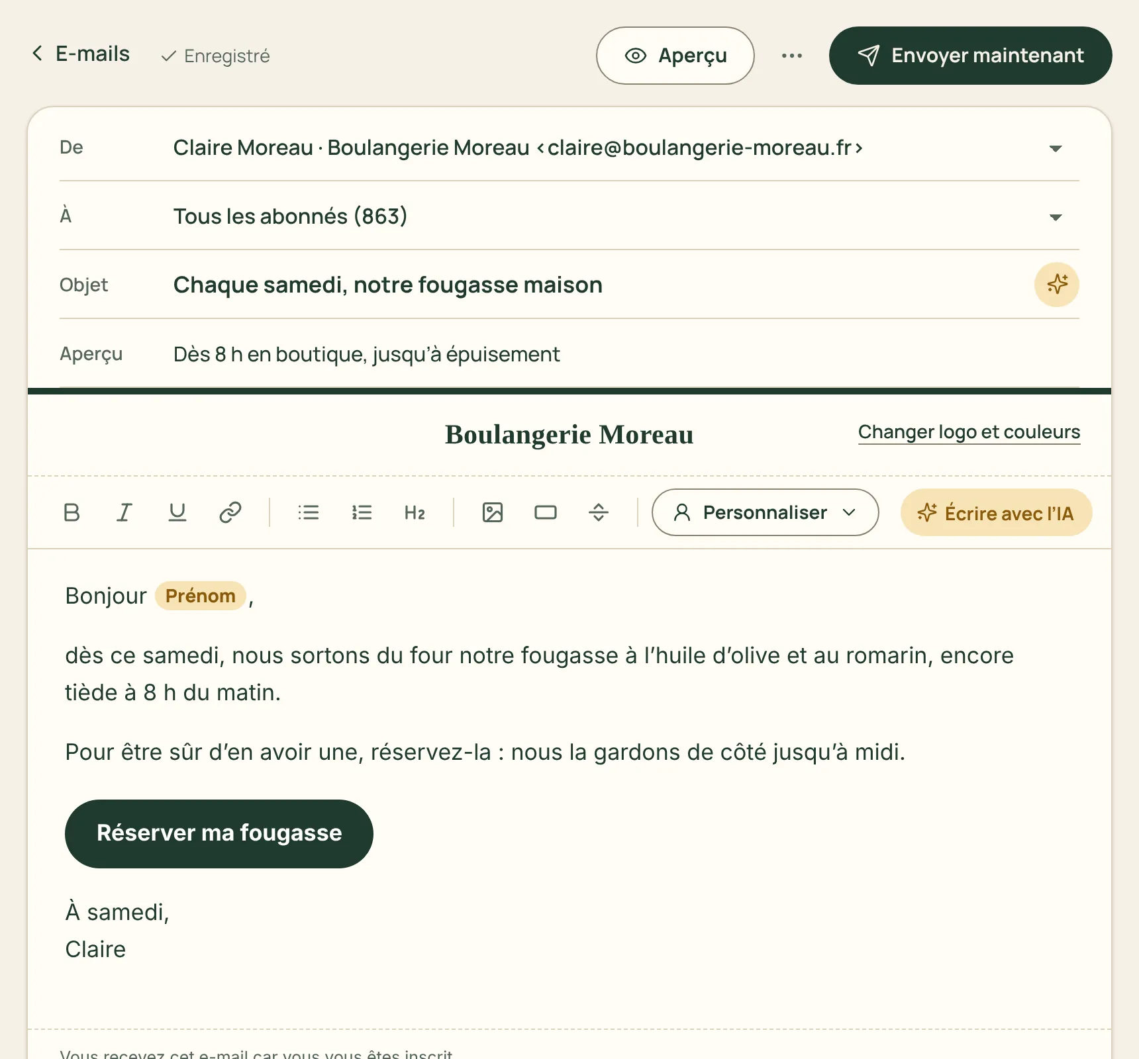Expand the À recipients dropdown

click(1056, 217)
